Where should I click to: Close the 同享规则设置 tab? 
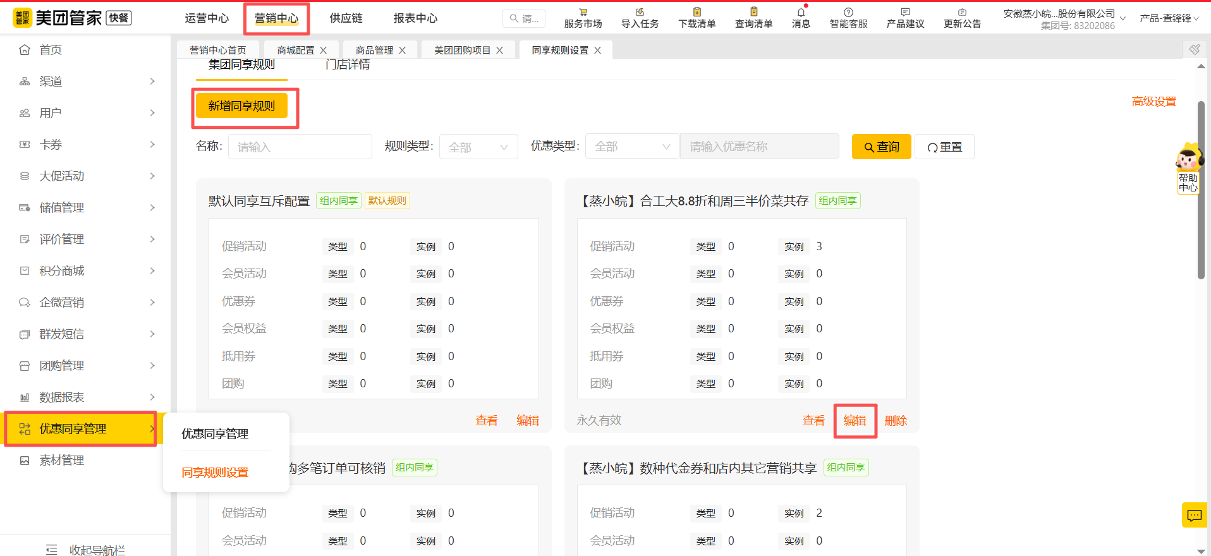click(597, 51)
